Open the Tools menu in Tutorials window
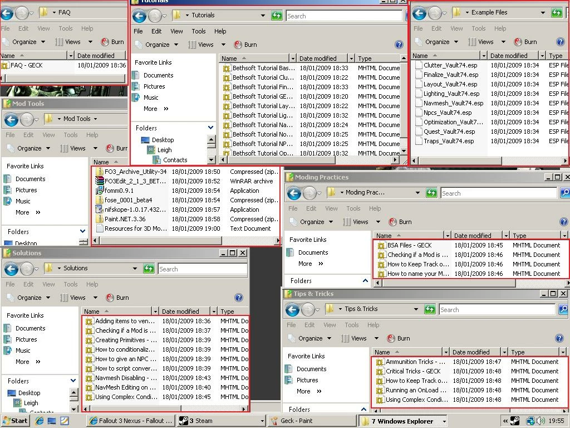 [199, 31]
